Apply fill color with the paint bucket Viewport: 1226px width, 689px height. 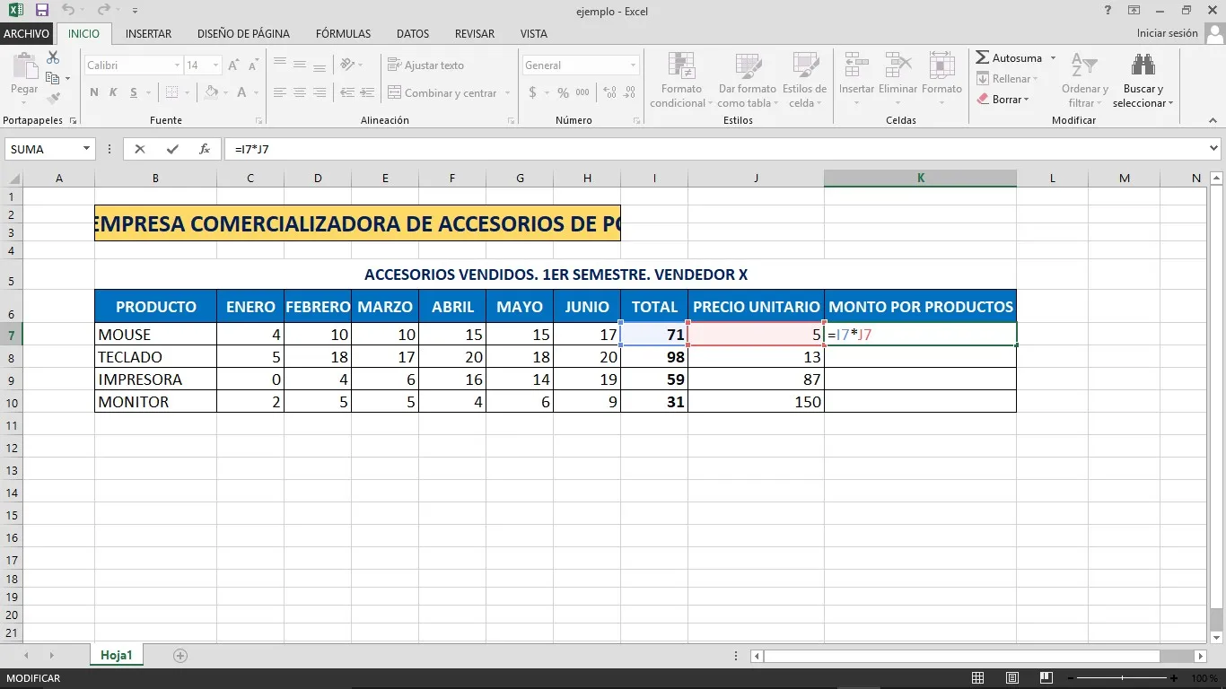pyautogui.click(x=212, y=92)
